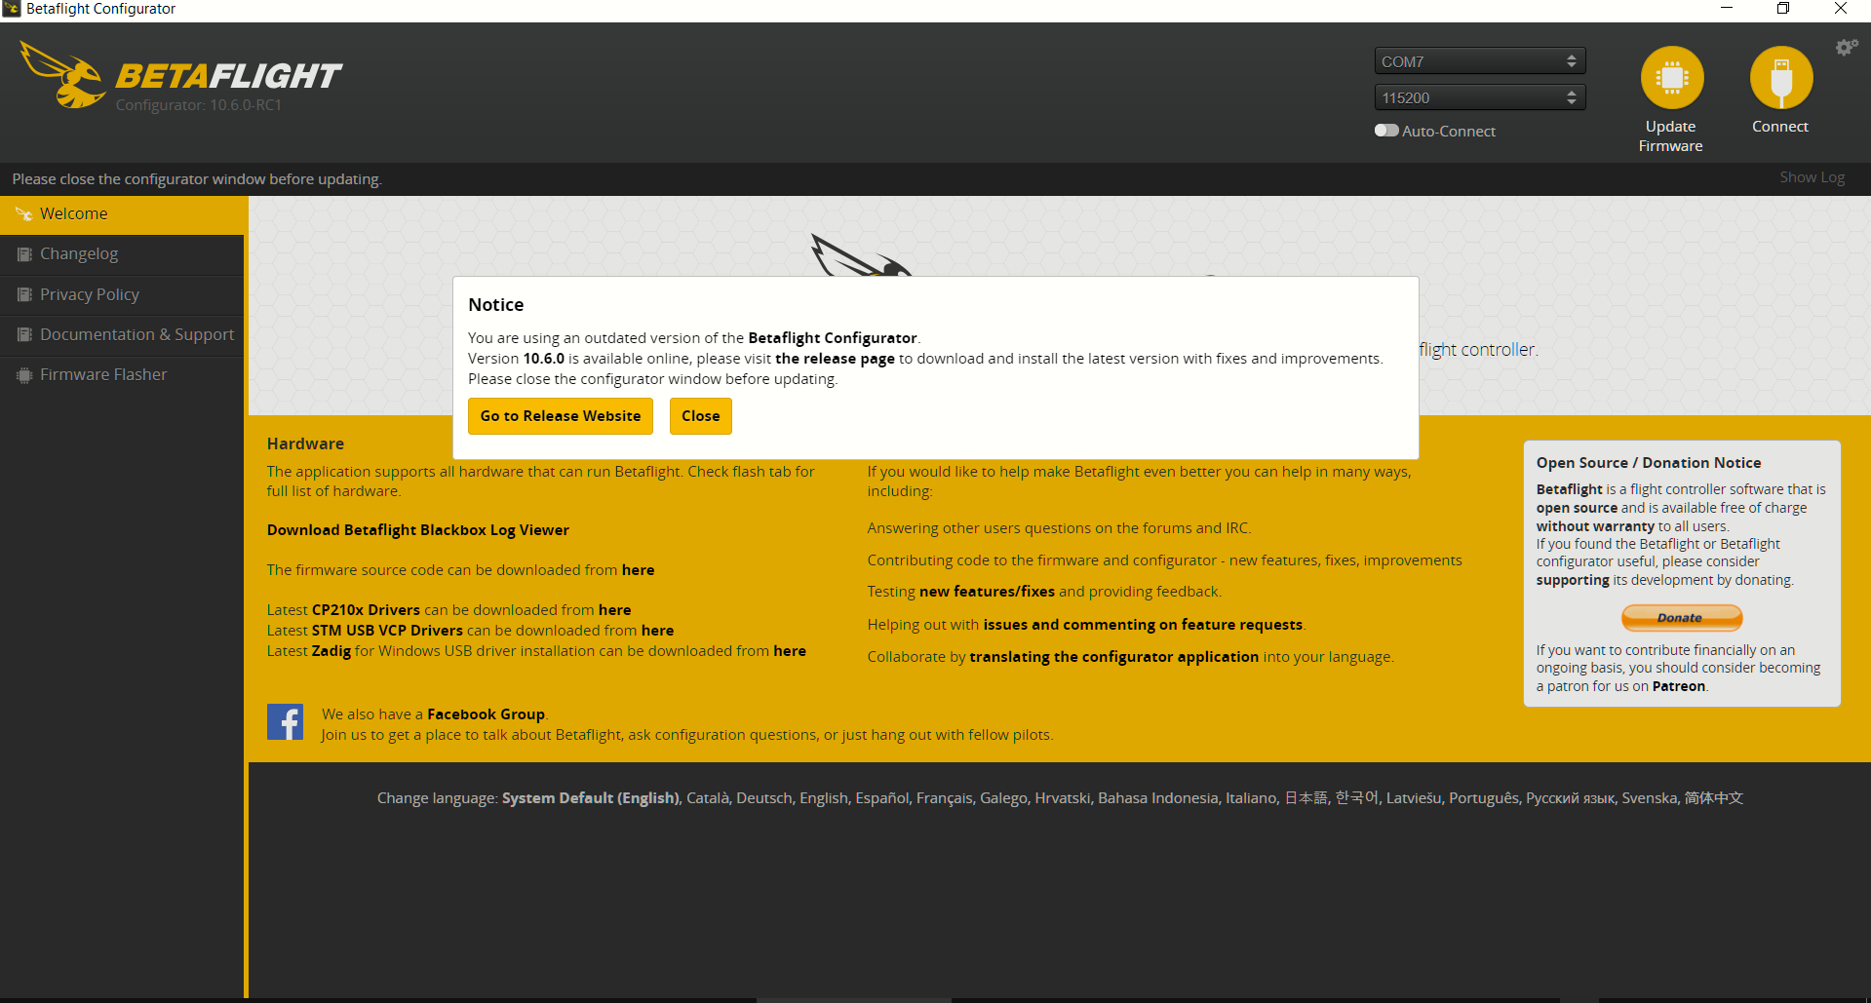Change language to Català

coord(708,798)
